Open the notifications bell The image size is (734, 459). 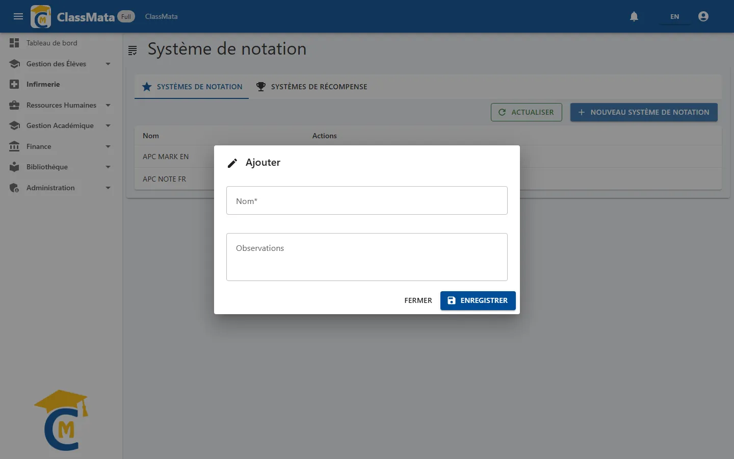tap(634, 16)
